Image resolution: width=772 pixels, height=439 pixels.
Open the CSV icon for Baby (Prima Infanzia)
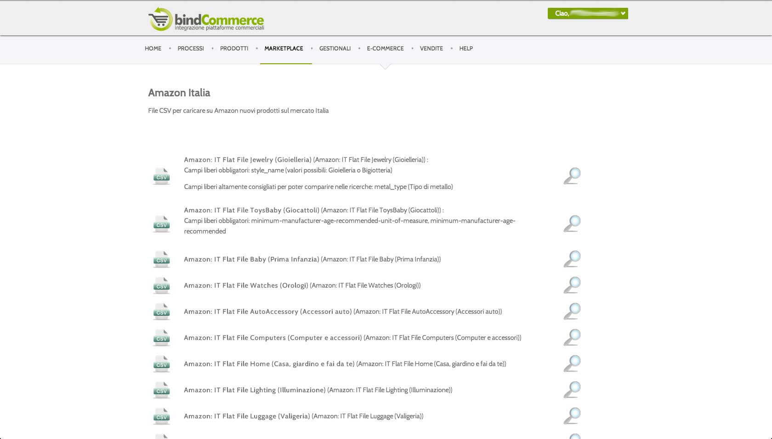coord(161,259)
